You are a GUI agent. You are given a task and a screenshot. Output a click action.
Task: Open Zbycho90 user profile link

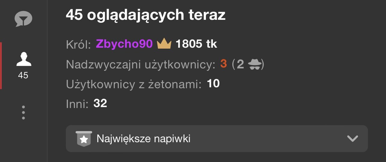click(x=124, y=44)
